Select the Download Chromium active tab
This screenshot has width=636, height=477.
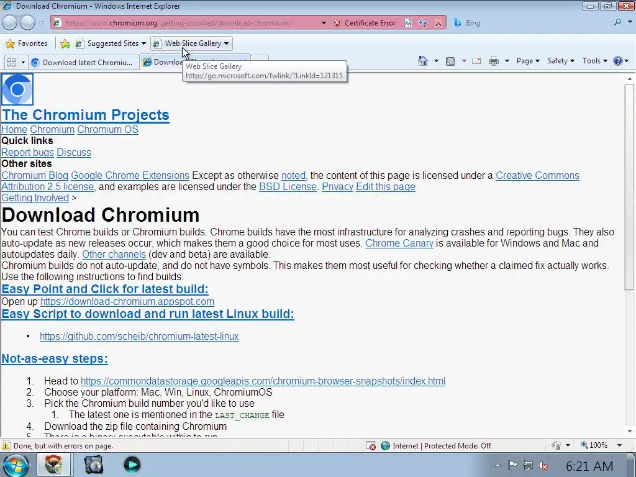tap(162, 61)
